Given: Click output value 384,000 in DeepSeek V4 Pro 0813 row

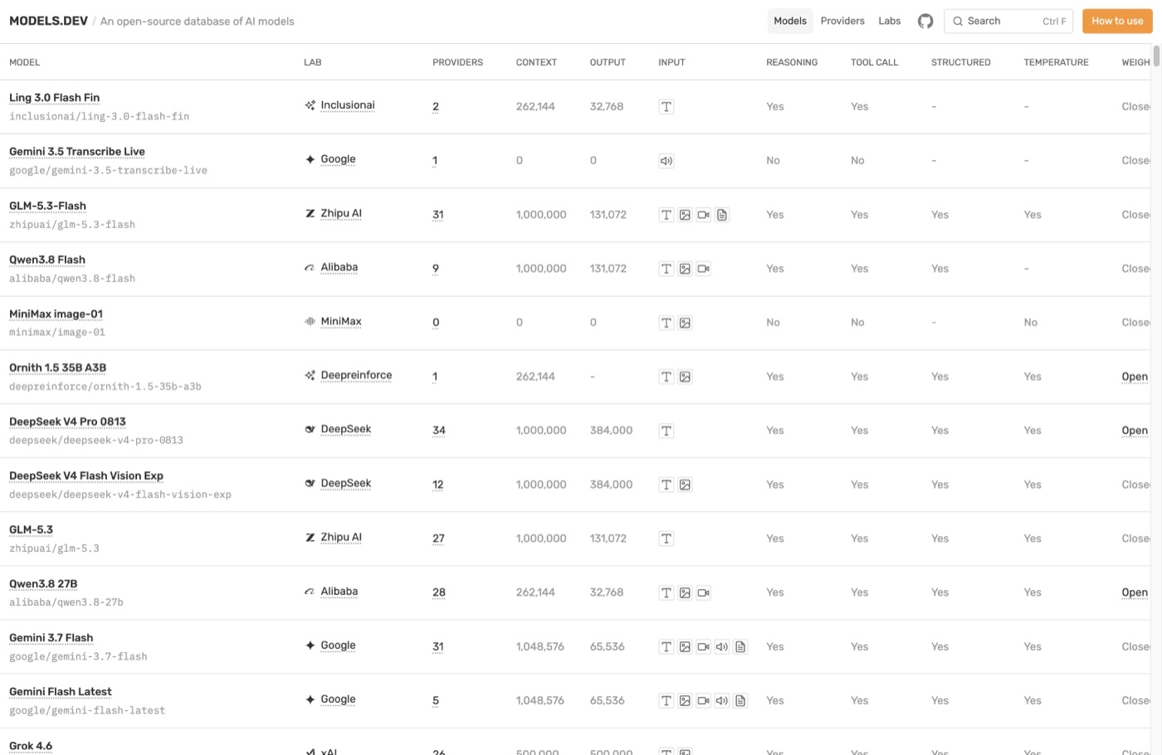Looking at the screenshot, I should click(x=611, y=431).
